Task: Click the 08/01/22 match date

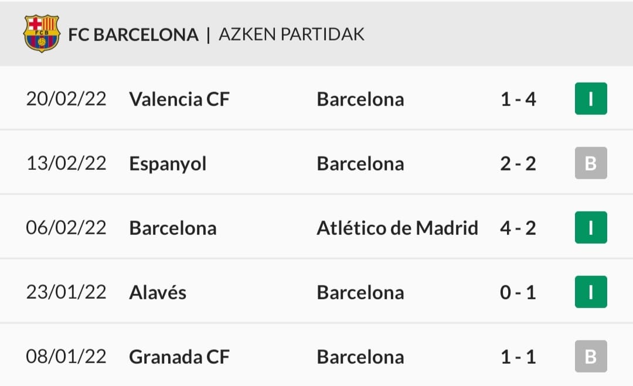Action: tap(66, 357)
